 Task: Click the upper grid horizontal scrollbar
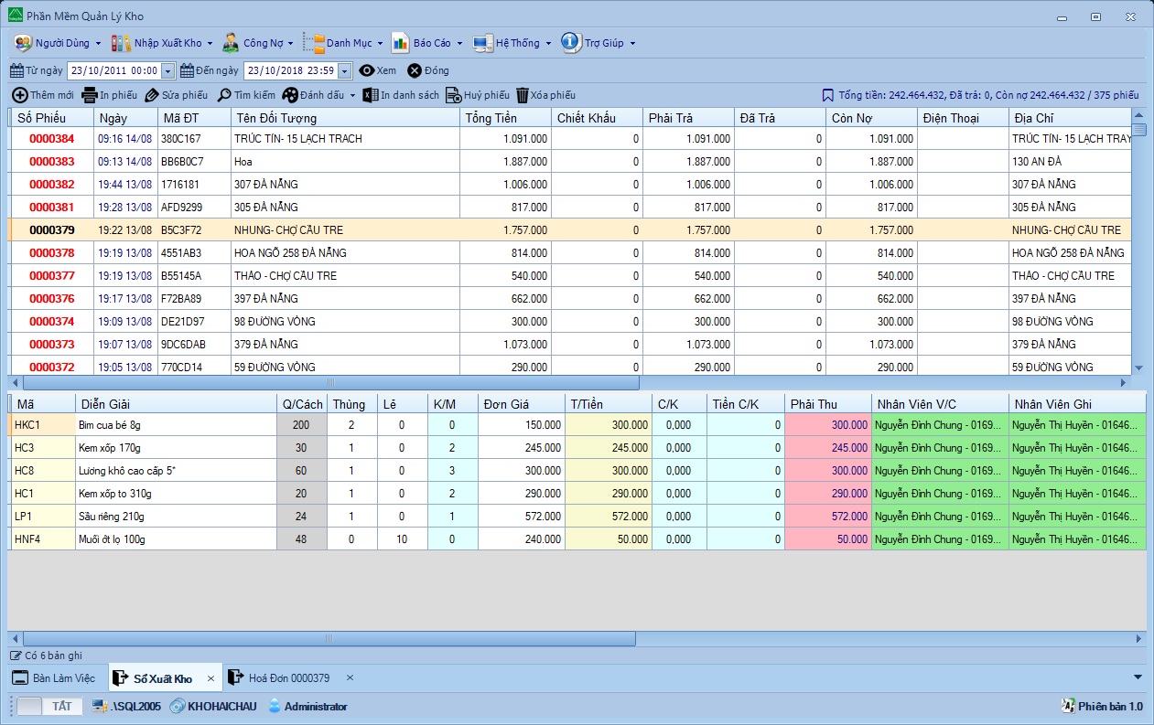click(x=329, y=382)
